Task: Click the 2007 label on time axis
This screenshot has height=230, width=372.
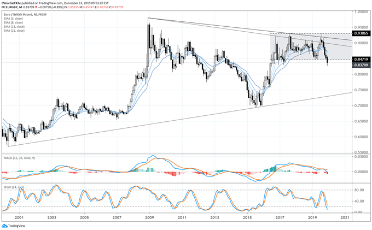Action: (117, 217)
